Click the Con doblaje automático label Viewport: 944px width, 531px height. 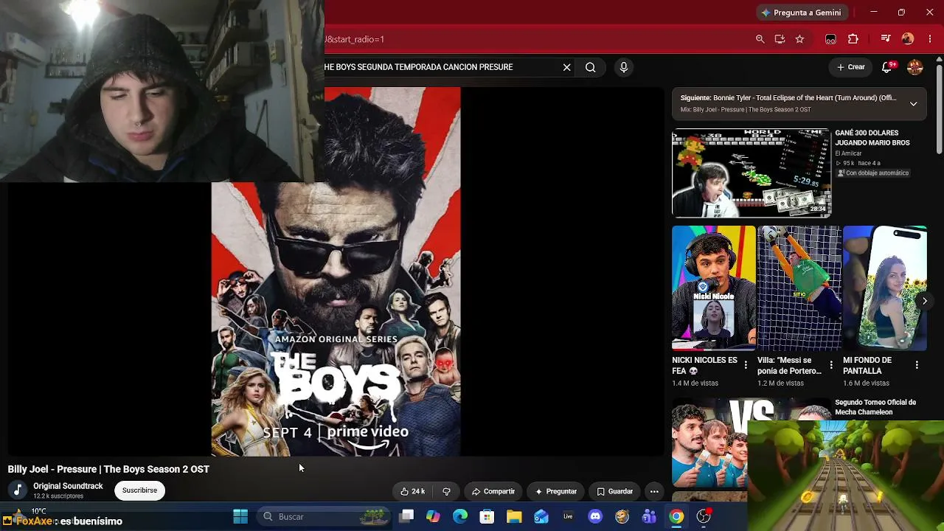click(x=873, y=173)
